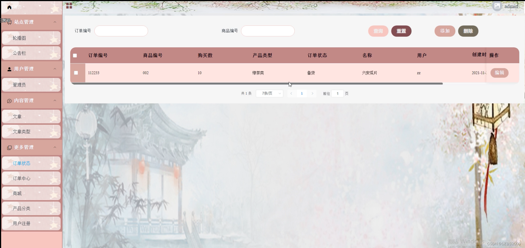Screen dimensions: 525x248
Task: Click the content management chat icon
Action: 9,101
